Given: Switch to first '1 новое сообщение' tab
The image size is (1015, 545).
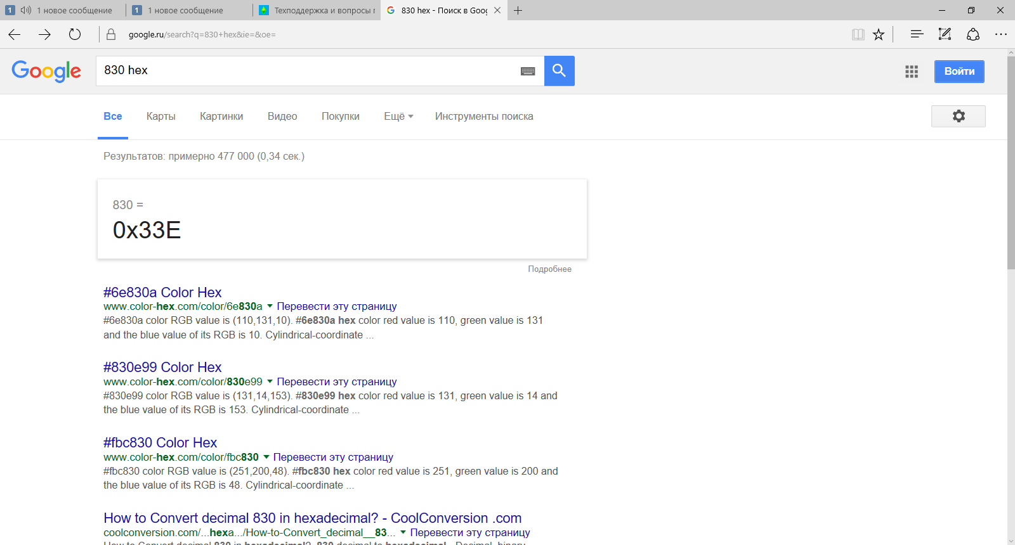Looking at the screenshot, I should tap(63, 10).
